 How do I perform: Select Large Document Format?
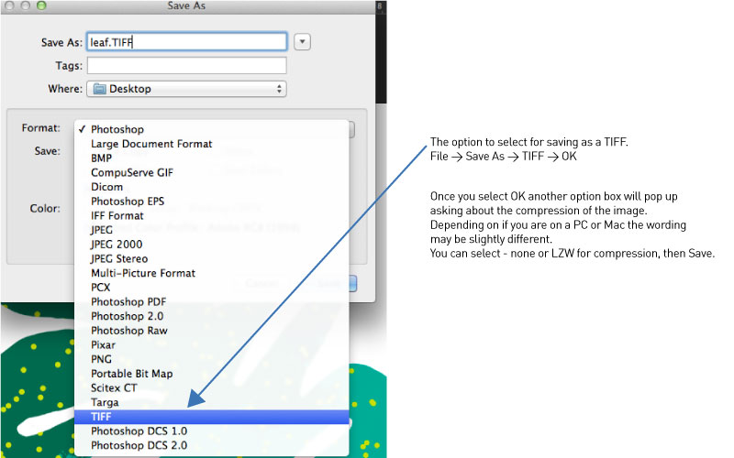212,144
